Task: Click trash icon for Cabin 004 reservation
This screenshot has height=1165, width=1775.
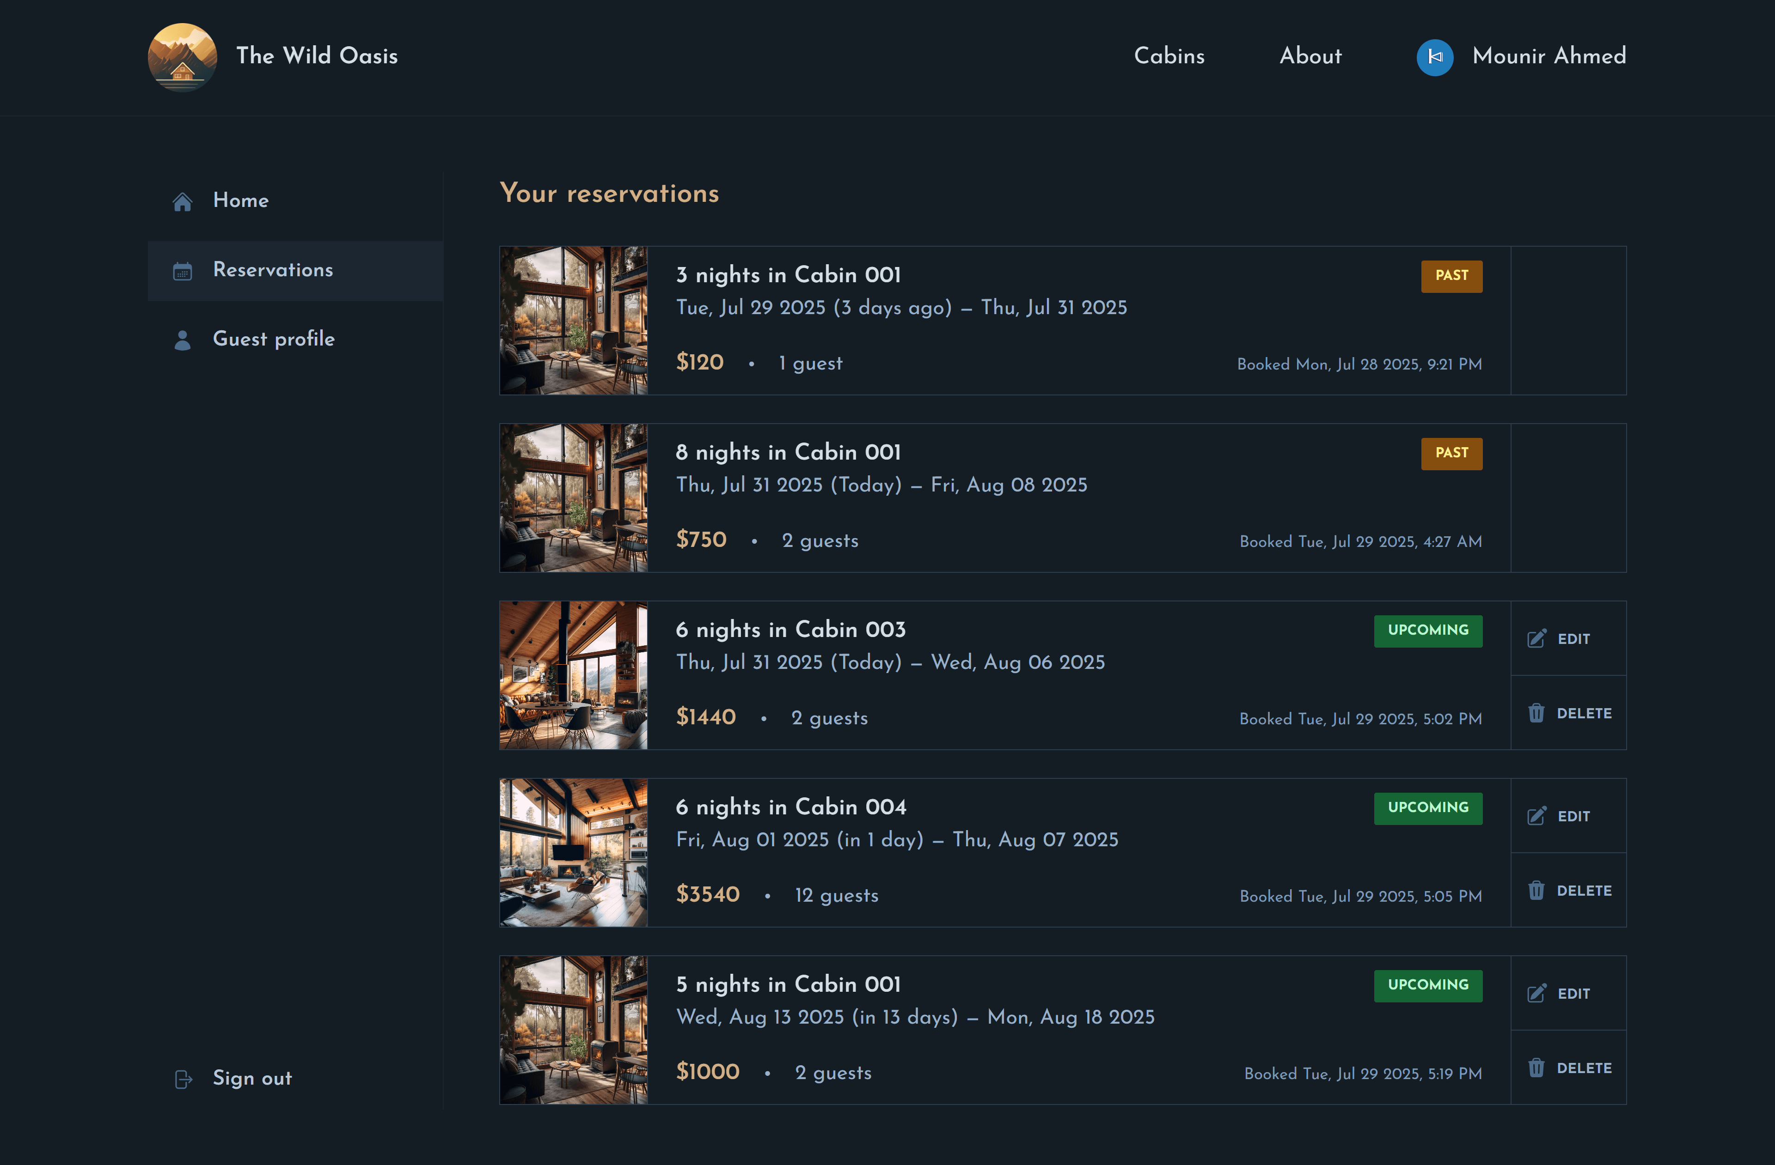Action: [x=1536, y=891]
